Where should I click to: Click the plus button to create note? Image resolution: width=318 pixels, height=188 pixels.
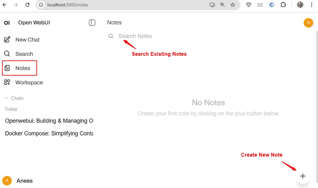(303, 176)
